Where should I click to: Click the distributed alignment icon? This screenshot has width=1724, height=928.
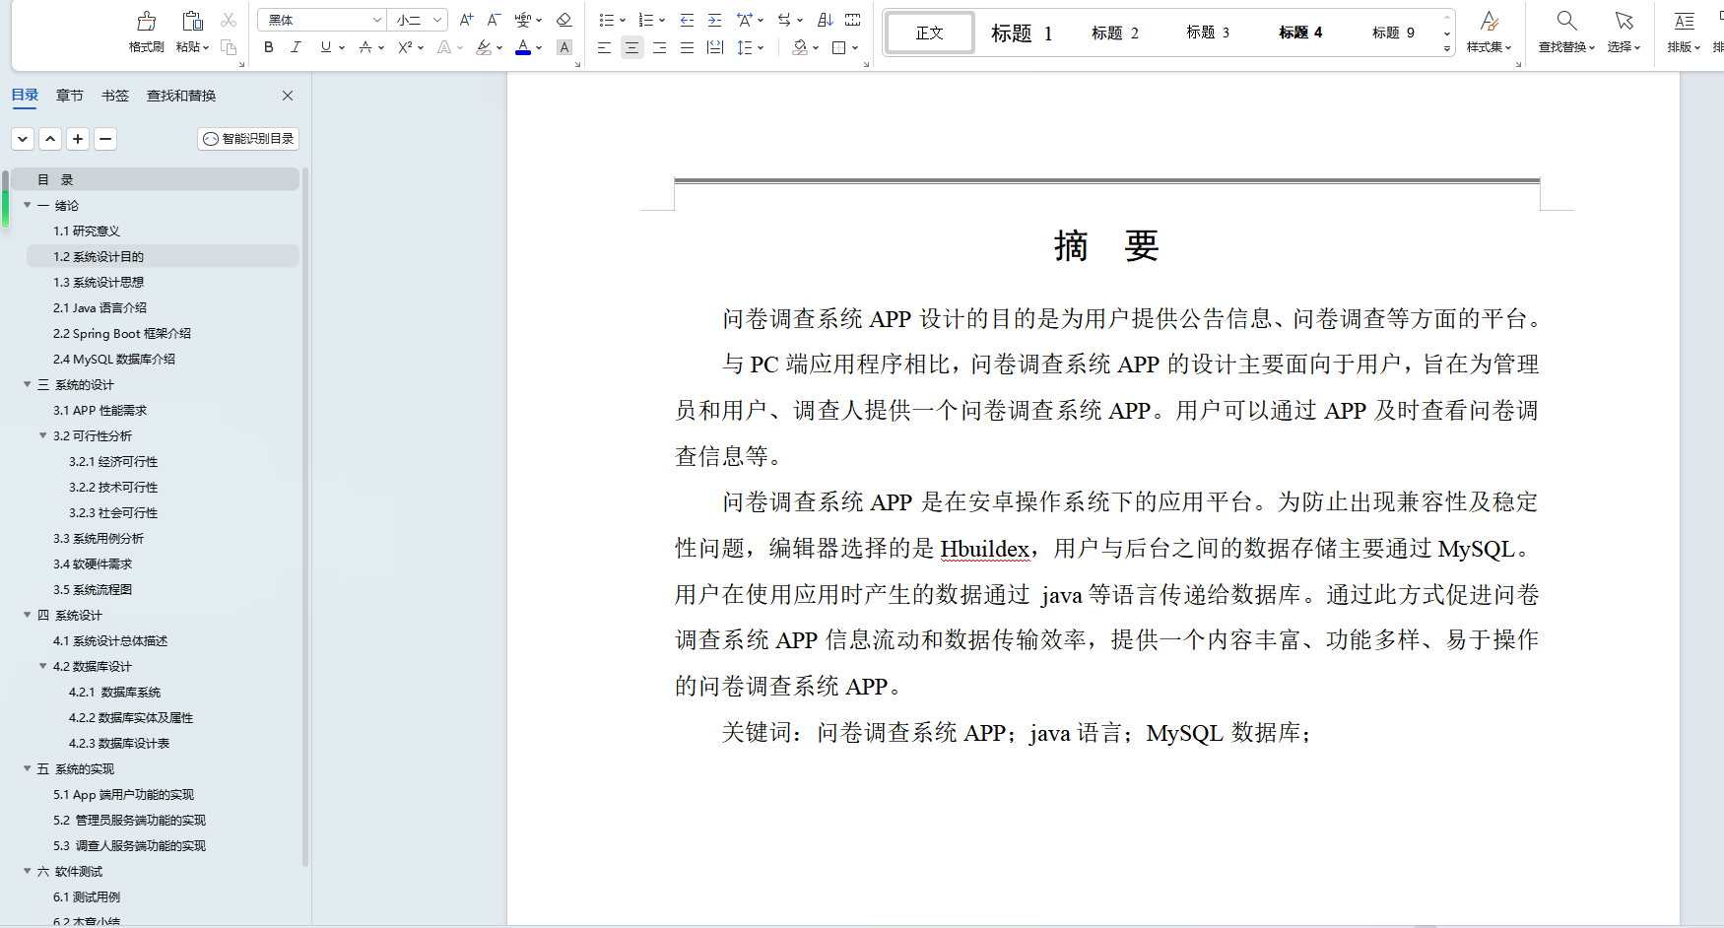[x=715, y=47]
